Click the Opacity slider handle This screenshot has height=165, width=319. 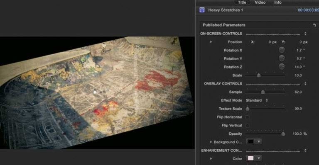coord(283,133)
